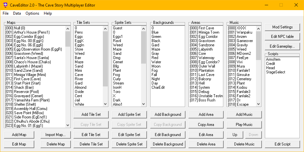Click the Add Music button
Screen dimensions: 304x152
point(244,114)
